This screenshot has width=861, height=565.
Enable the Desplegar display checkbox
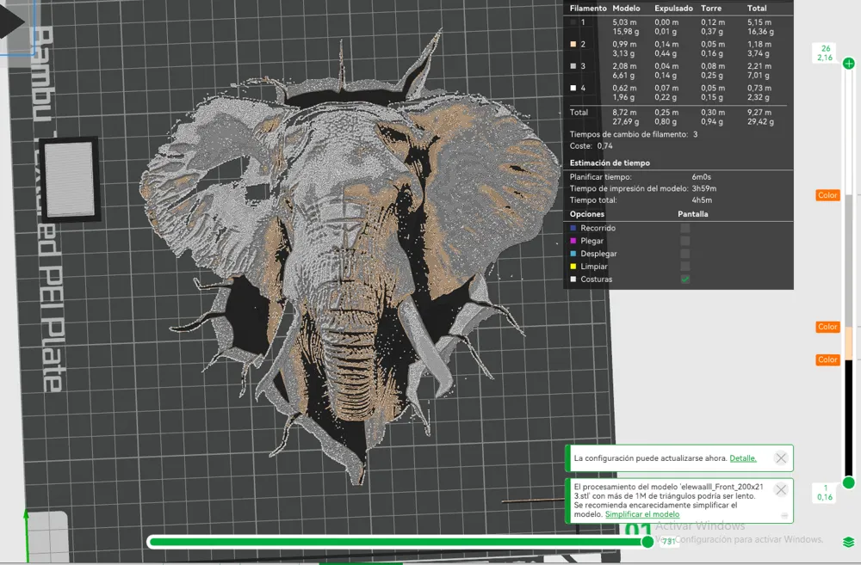click(x=685, y=254)
